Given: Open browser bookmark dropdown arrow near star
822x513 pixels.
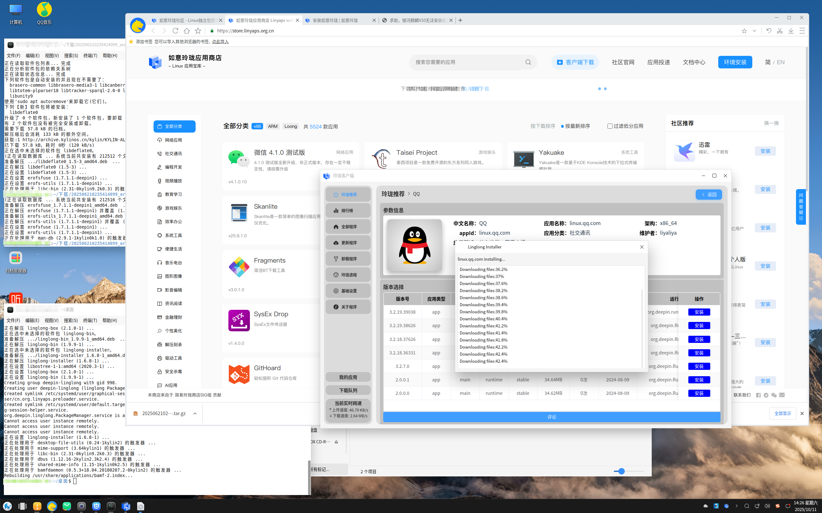Looking at the screenshot, I should click(x=754, y=30).
